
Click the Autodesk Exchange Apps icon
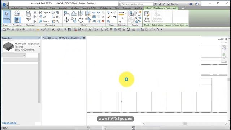coord(191,4)
